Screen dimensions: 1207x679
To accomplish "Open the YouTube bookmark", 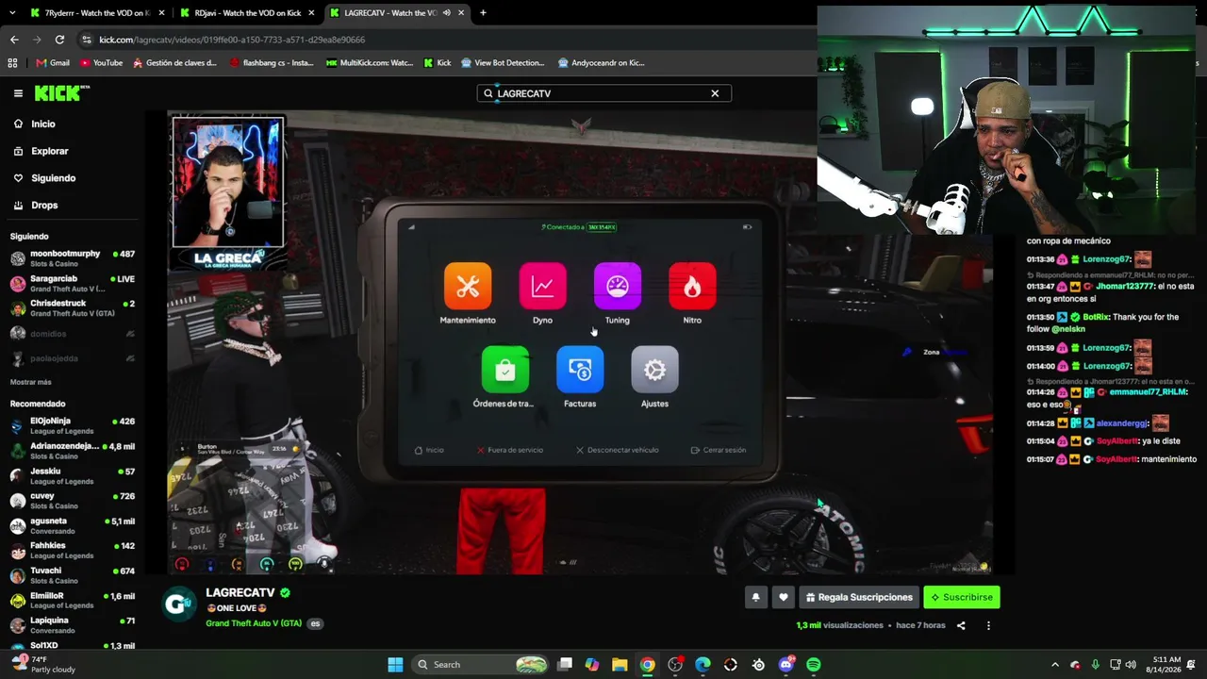I will point(101,63).
